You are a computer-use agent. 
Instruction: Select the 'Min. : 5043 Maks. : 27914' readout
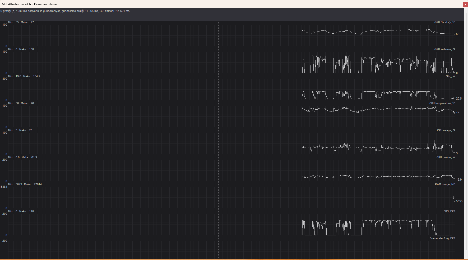pos(25,185)
